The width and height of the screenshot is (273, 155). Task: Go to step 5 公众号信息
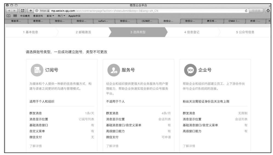(245, 32)
